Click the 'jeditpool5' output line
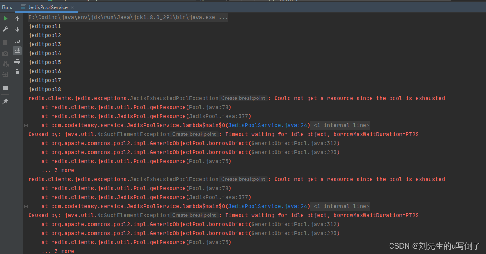 [x=45, y=62]
